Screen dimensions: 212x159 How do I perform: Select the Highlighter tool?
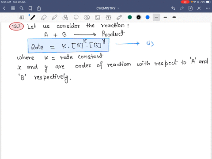[54, 17]
